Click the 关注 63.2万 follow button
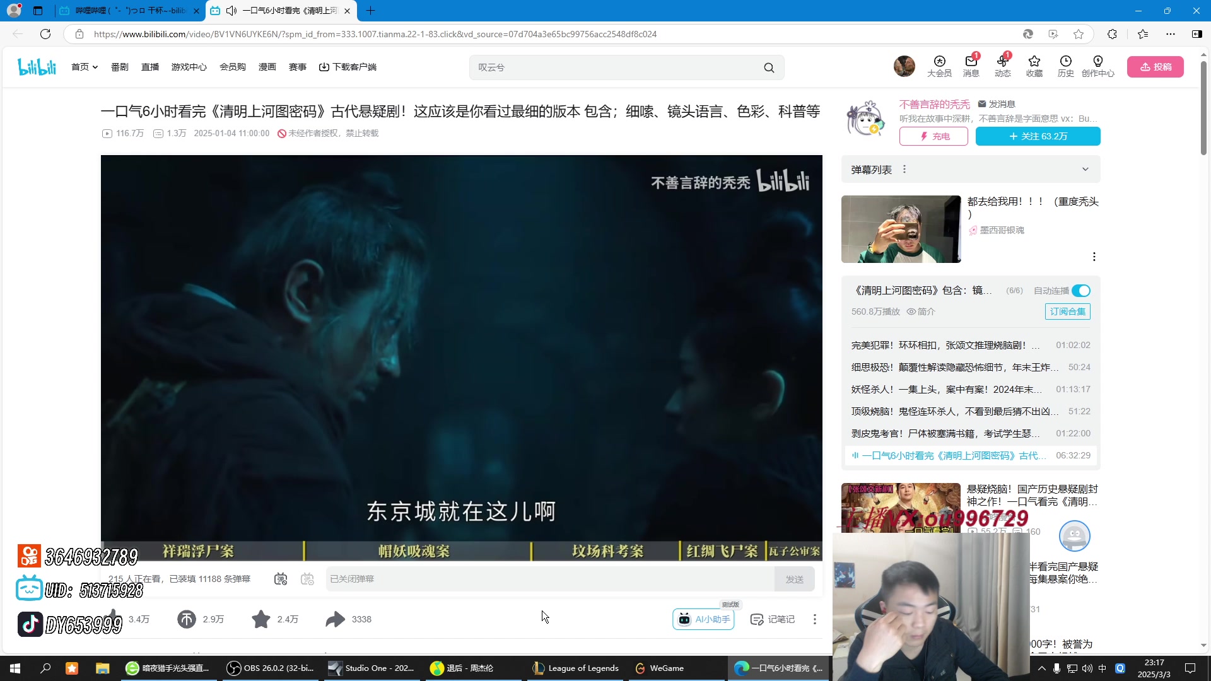 (1038, 136)
